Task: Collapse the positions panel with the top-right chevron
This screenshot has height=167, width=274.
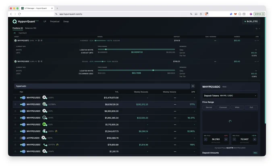Action: (x=259, y=29)
